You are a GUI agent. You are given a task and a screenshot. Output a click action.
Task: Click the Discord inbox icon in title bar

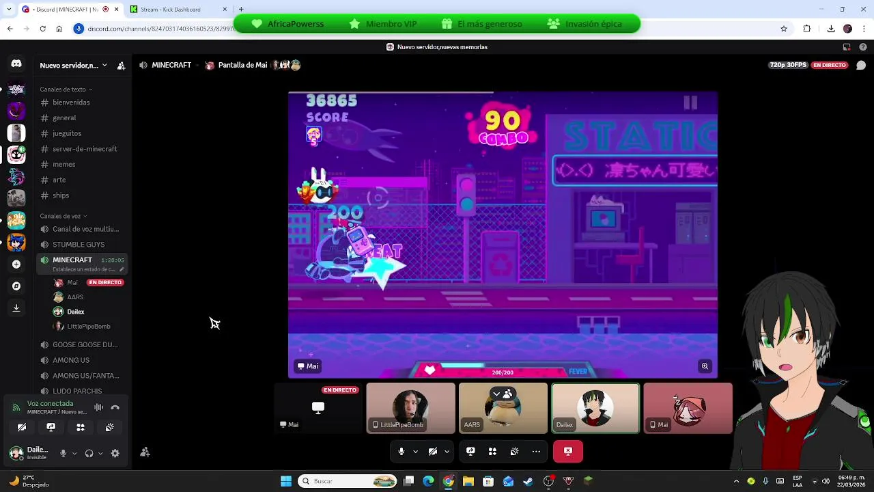click(847, 47)
